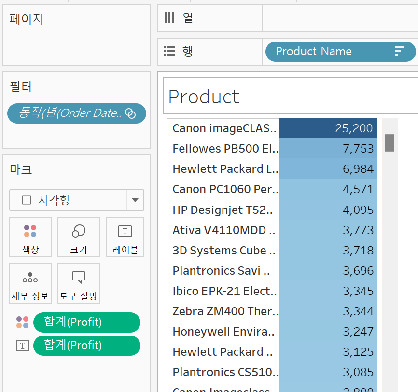Click the 6,984 profit cell
The height and width of the screenshot is (392, 418).
coord(328,169)
